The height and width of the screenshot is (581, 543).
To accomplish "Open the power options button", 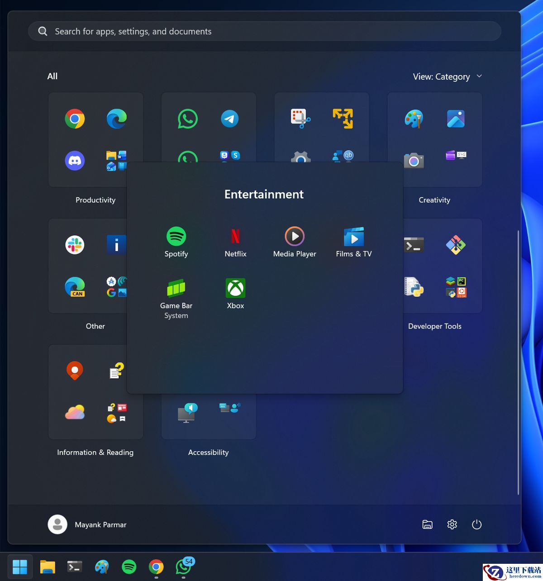I will (x=476, y=524).
